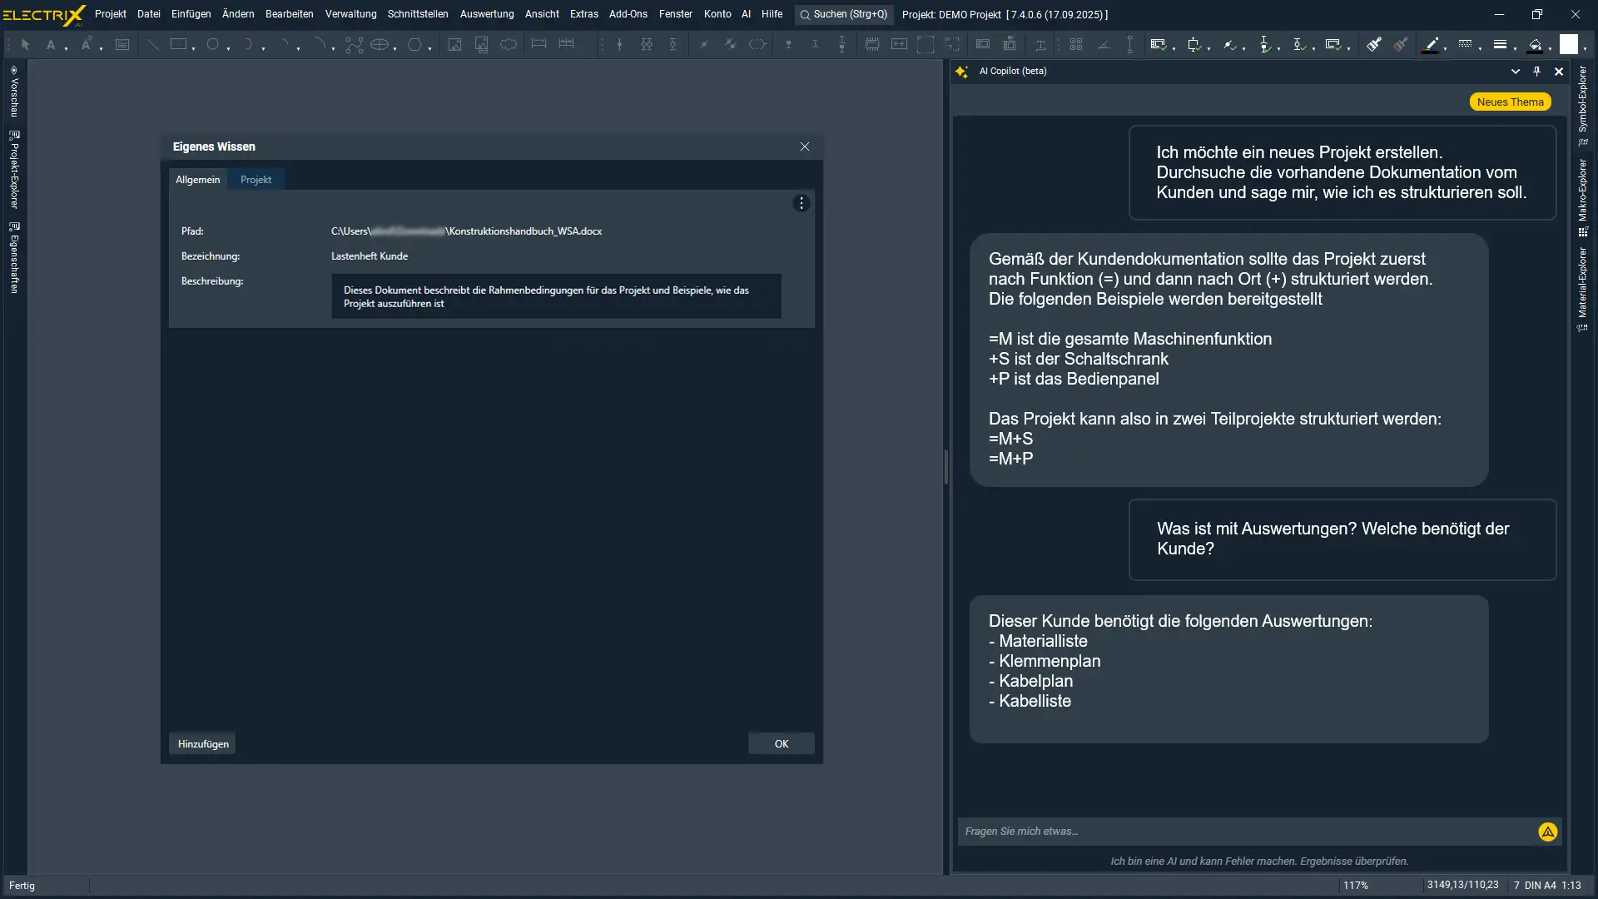This screenshot has height=899, width=1598.
Task: Click the insert image toolbar icon
Action: click(454, 45)
